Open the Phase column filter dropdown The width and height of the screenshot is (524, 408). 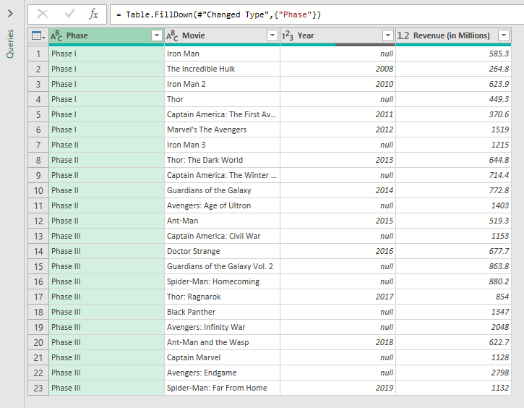click(x=157, y=35)
